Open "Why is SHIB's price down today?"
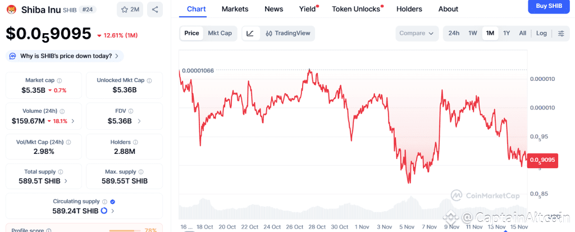Screen dimensions: 575x232 tap(65, 56)
